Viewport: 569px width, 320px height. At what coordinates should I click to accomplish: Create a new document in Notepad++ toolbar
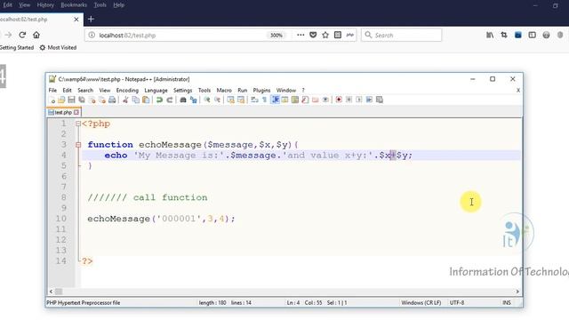click(x=52, y=100)
